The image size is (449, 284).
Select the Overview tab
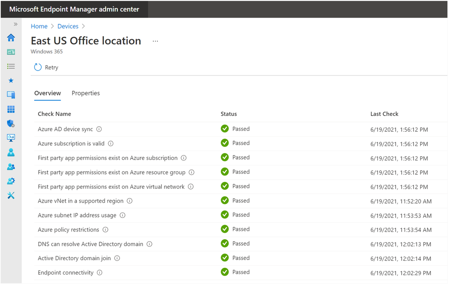click(48, 93)
